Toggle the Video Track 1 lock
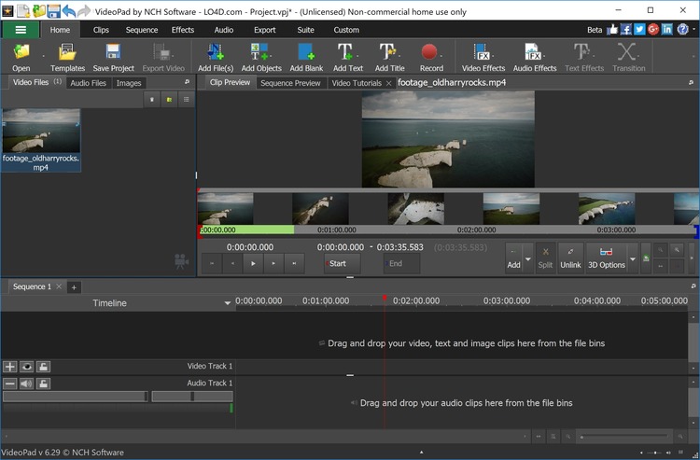700x460 pixels. pos(43,367)
